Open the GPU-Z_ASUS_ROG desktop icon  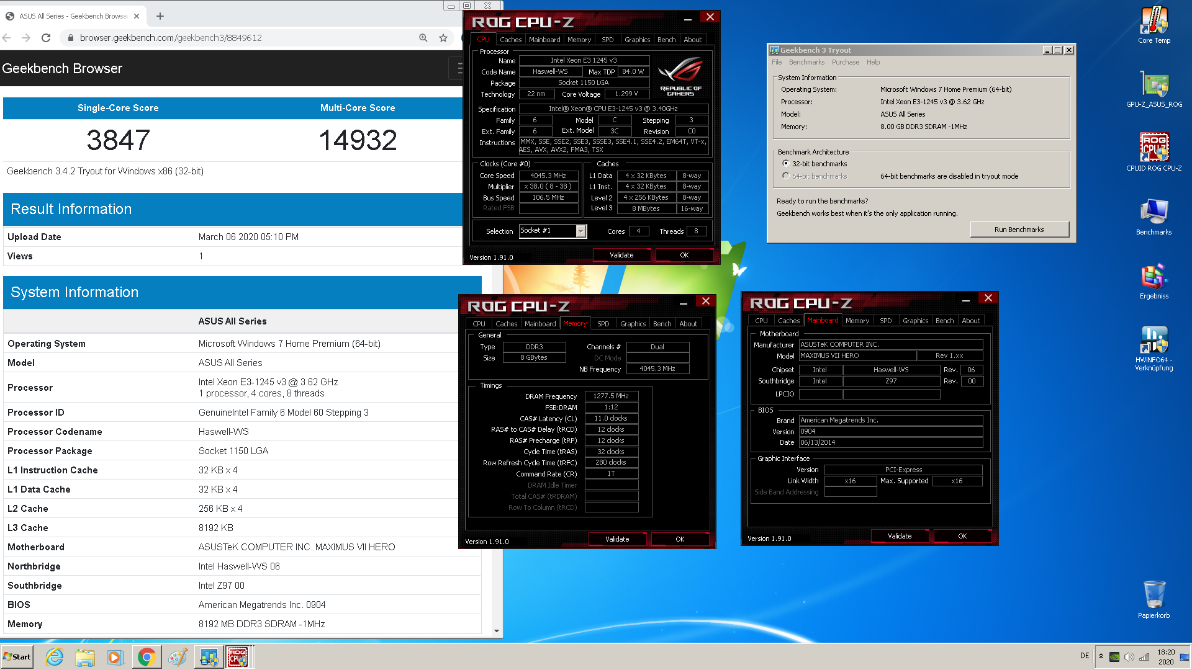pyautogui.click(x=1154, y=89)
